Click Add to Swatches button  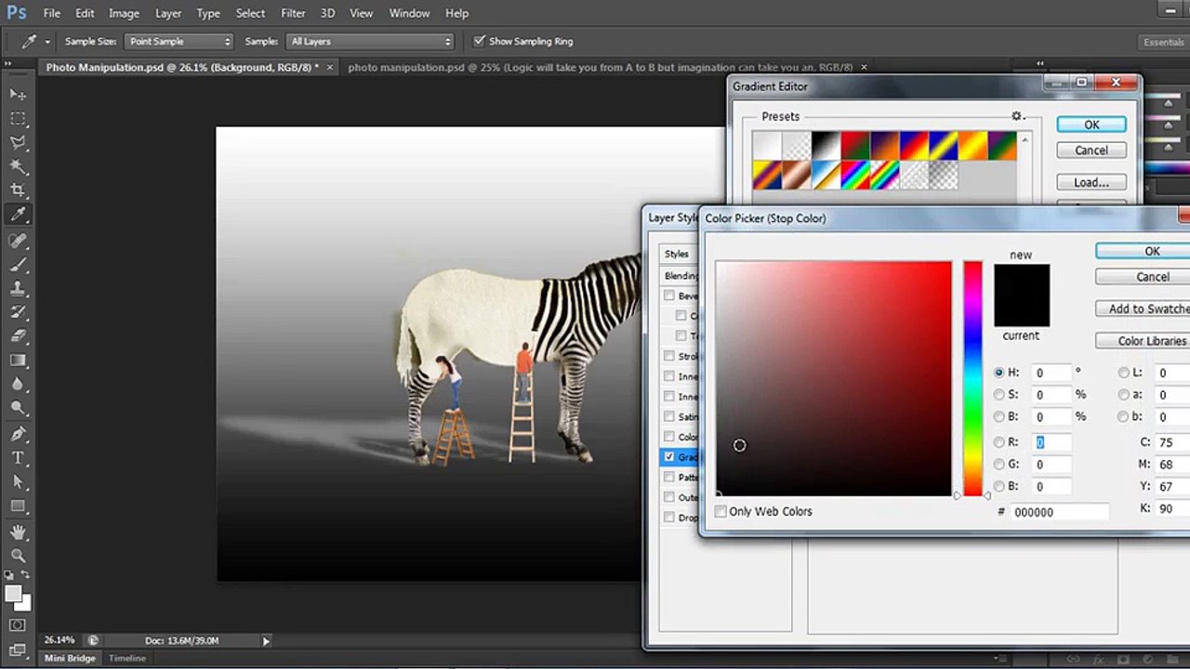coord(1143,308)
